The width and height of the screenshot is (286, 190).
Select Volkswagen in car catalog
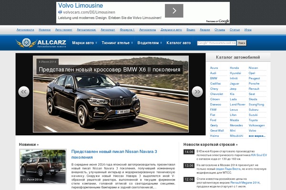coord(256,125)
